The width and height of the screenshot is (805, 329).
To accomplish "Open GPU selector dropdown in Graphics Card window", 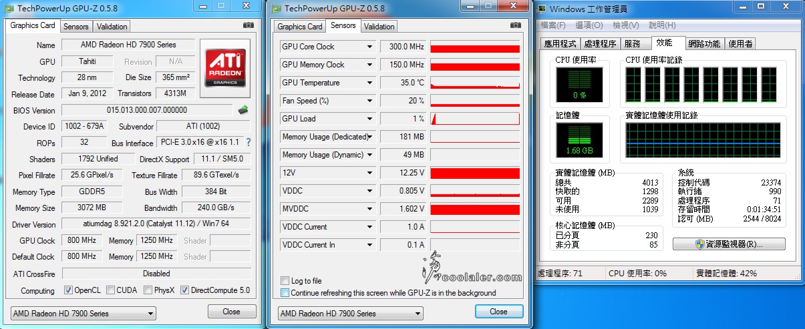I will (x=84, y=313).
